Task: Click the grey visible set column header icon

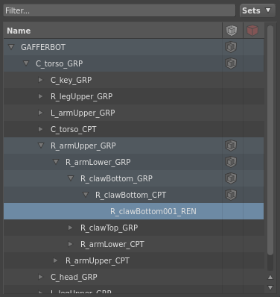Action: click(x=232, y=31)
